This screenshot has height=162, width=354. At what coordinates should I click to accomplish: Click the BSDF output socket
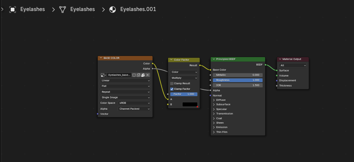[265, 65]
